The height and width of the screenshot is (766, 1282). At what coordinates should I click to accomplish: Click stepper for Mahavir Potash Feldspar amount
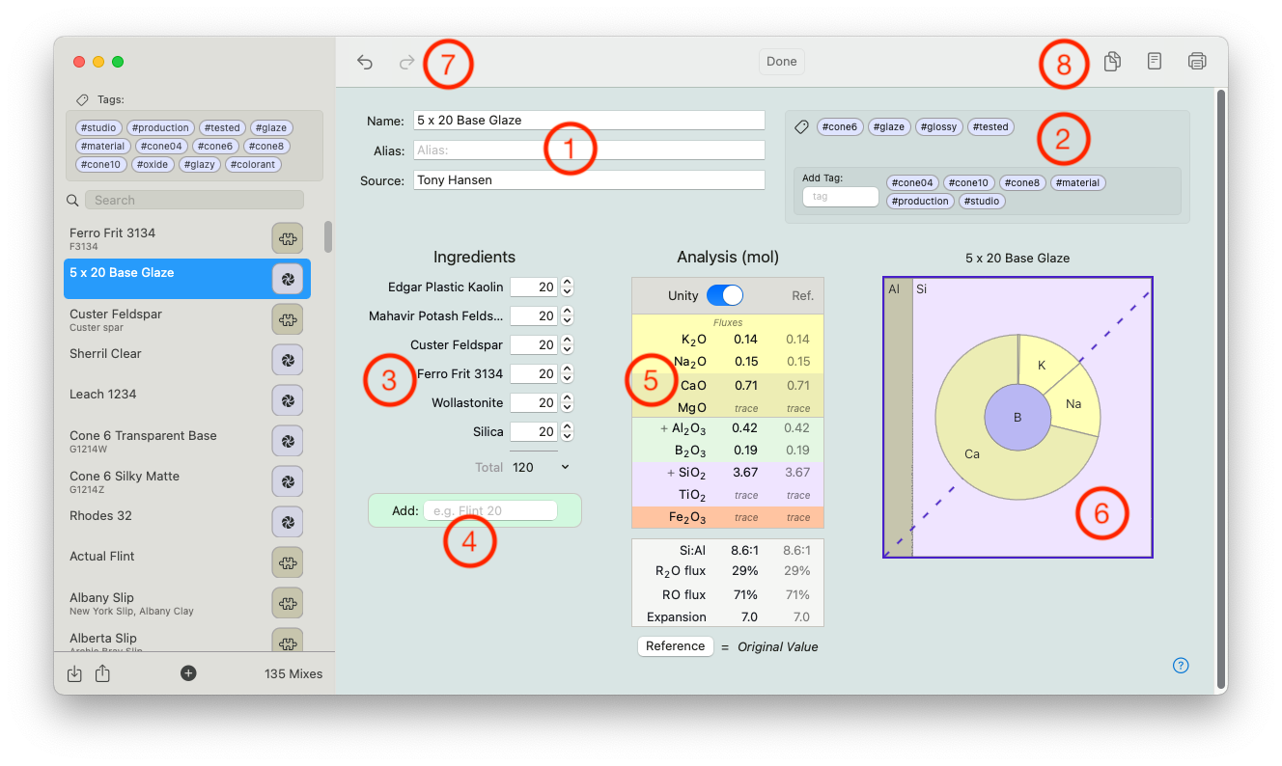[567, 315]
